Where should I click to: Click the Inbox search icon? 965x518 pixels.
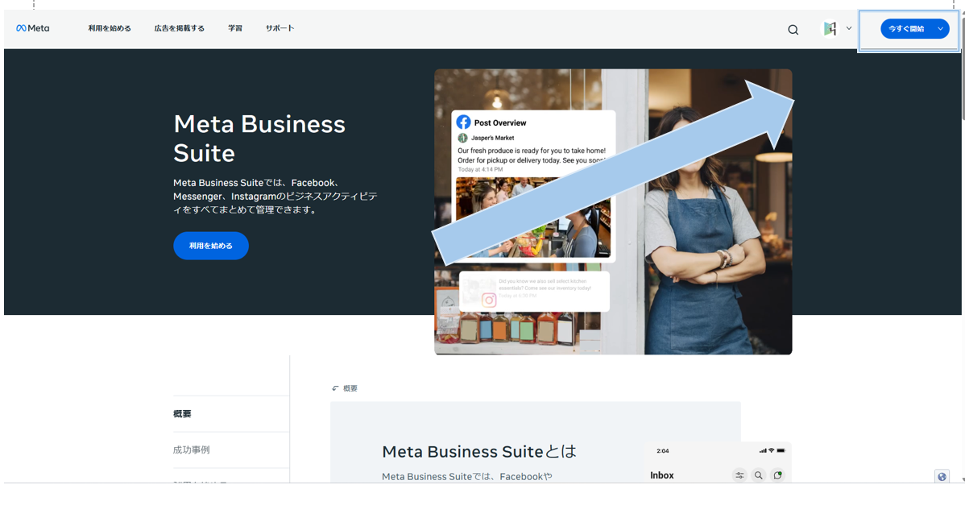(x=758, y=475)
